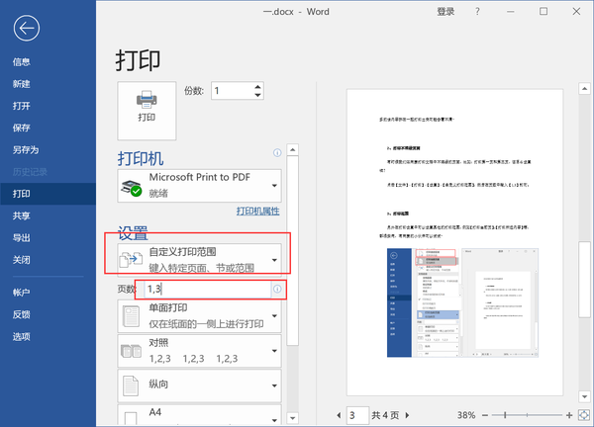Click the 页数 page range input field
594x427 pixels.
coord(208,290)
